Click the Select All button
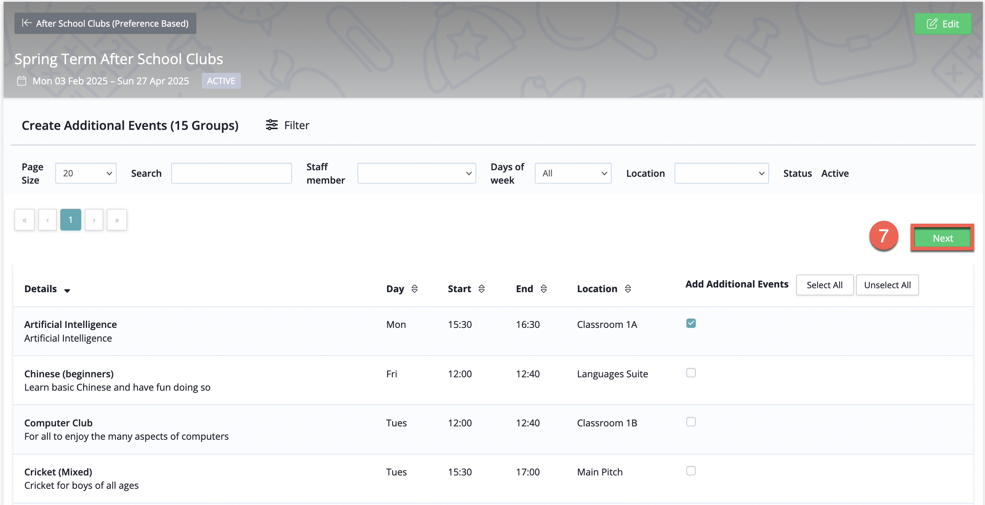985x505 pixels. coord(824,285)
